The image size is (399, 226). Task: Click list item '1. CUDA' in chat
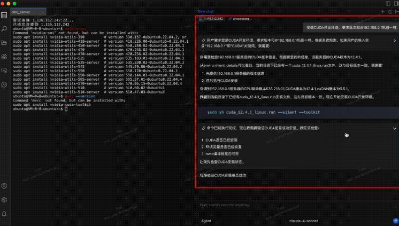219,140
